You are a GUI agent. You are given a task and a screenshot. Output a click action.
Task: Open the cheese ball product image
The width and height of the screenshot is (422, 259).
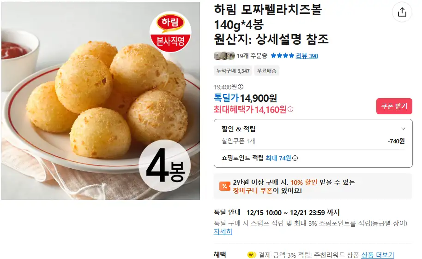click(101, 101)
